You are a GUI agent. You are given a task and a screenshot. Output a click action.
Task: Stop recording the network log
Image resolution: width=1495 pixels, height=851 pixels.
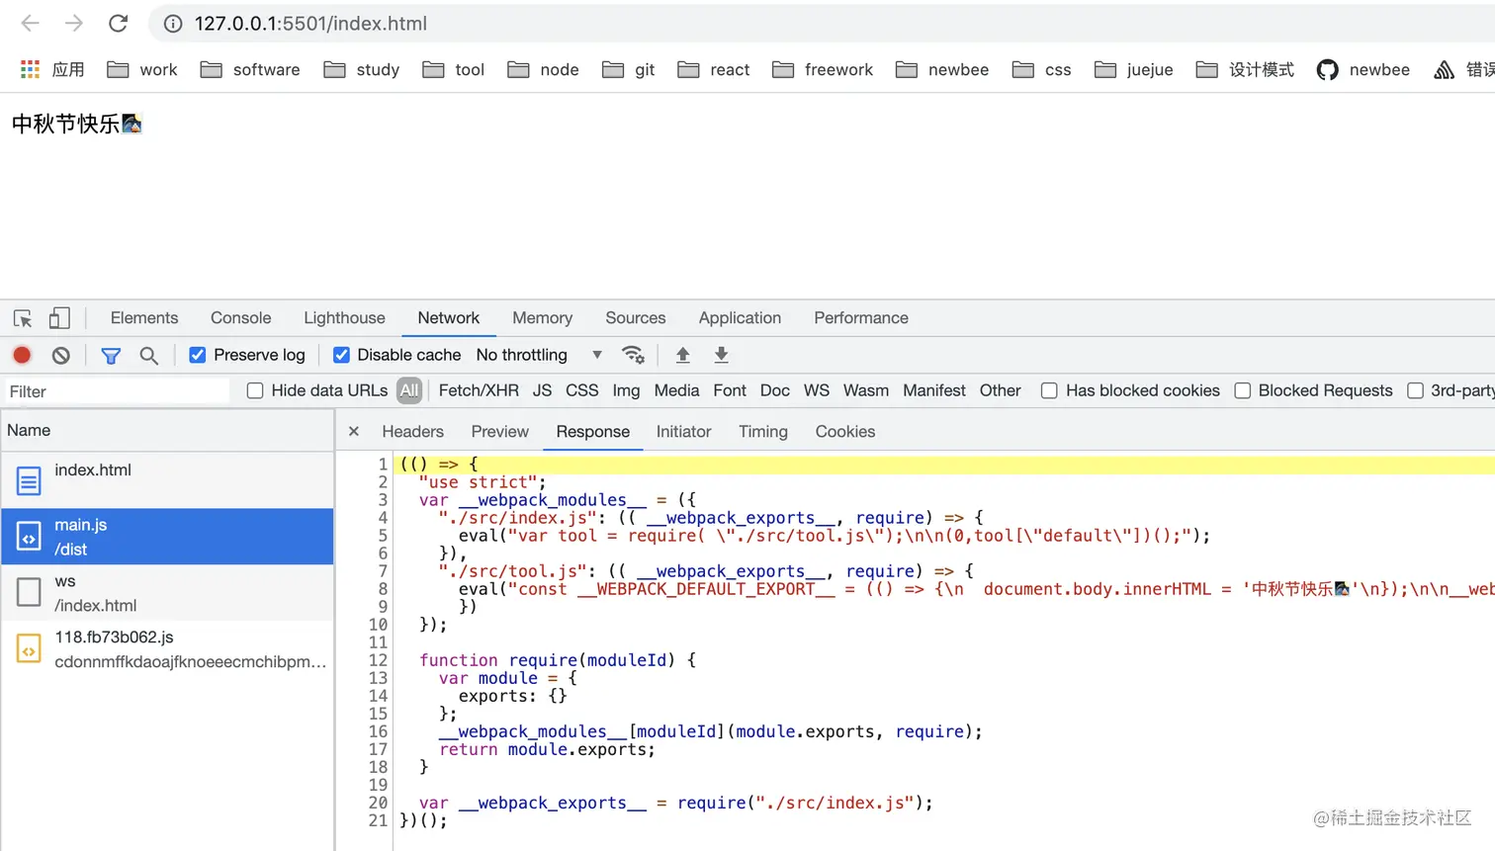click(22, 355)
